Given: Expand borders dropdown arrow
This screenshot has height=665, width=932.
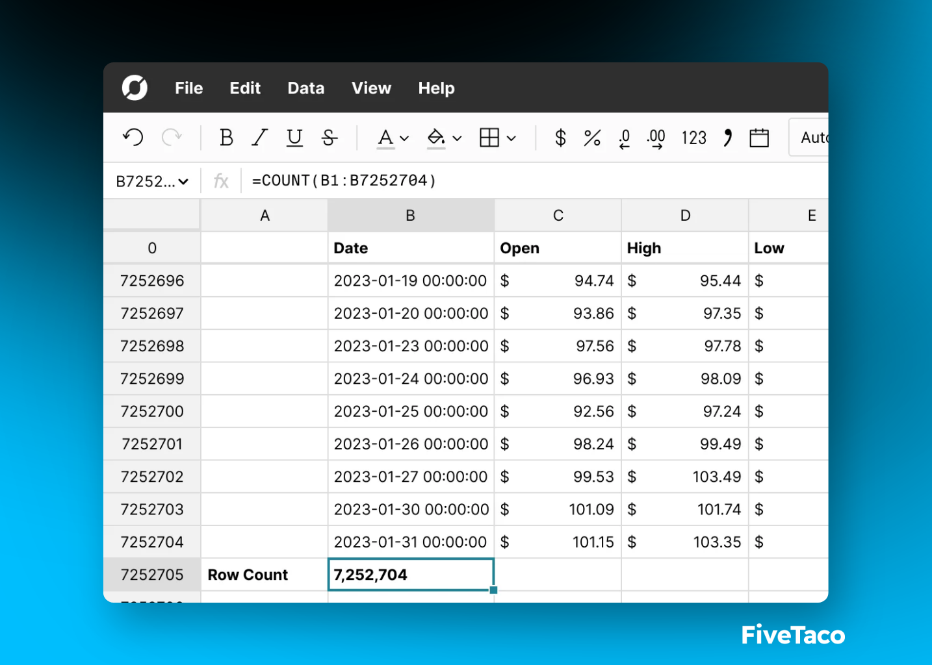Looking at the screenshot, I should point(511,138).
